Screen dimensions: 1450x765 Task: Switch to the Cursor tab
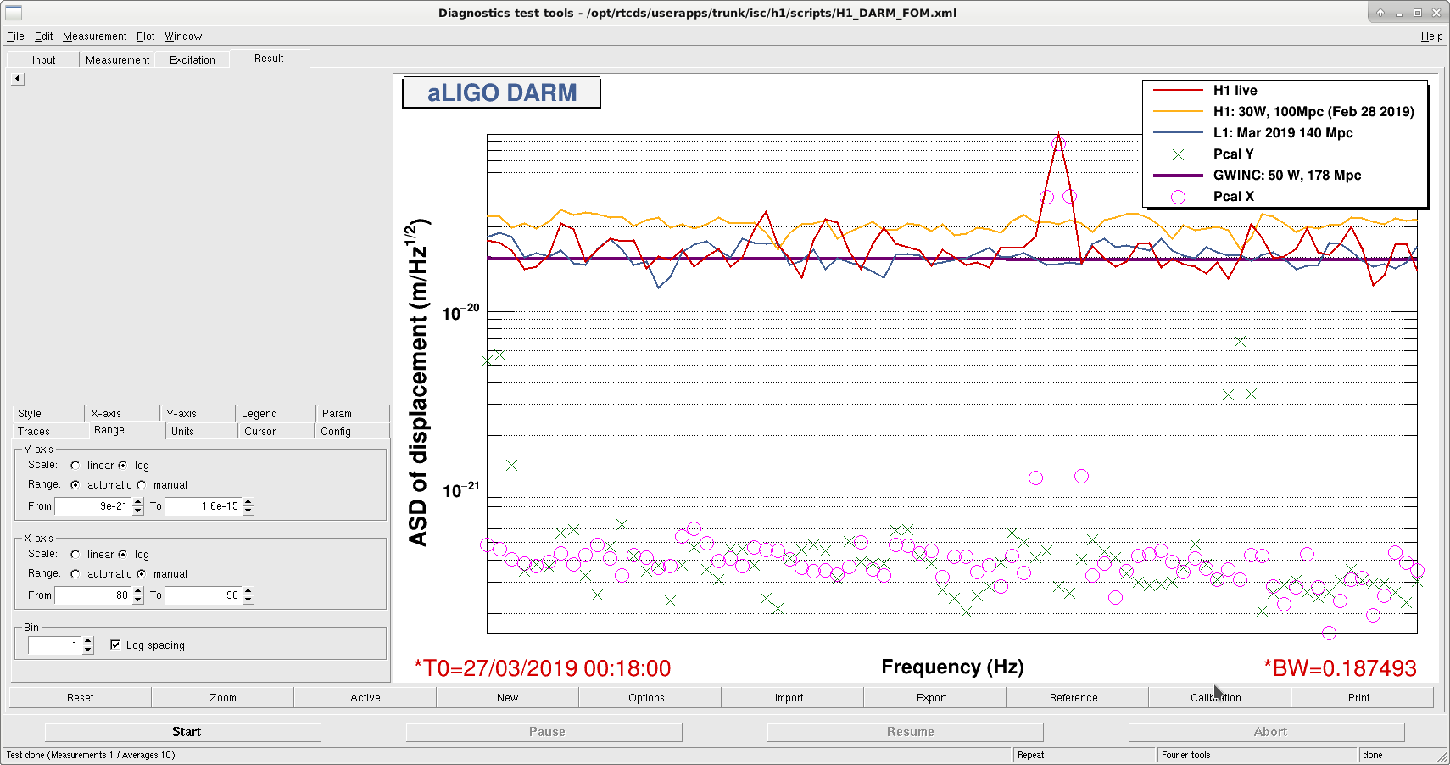pos(260,432)
